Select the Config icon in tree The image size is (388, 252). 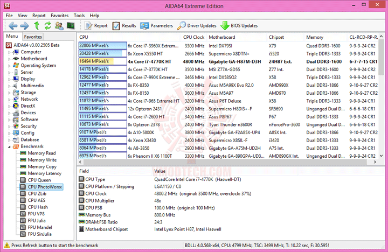click(16, 133)
